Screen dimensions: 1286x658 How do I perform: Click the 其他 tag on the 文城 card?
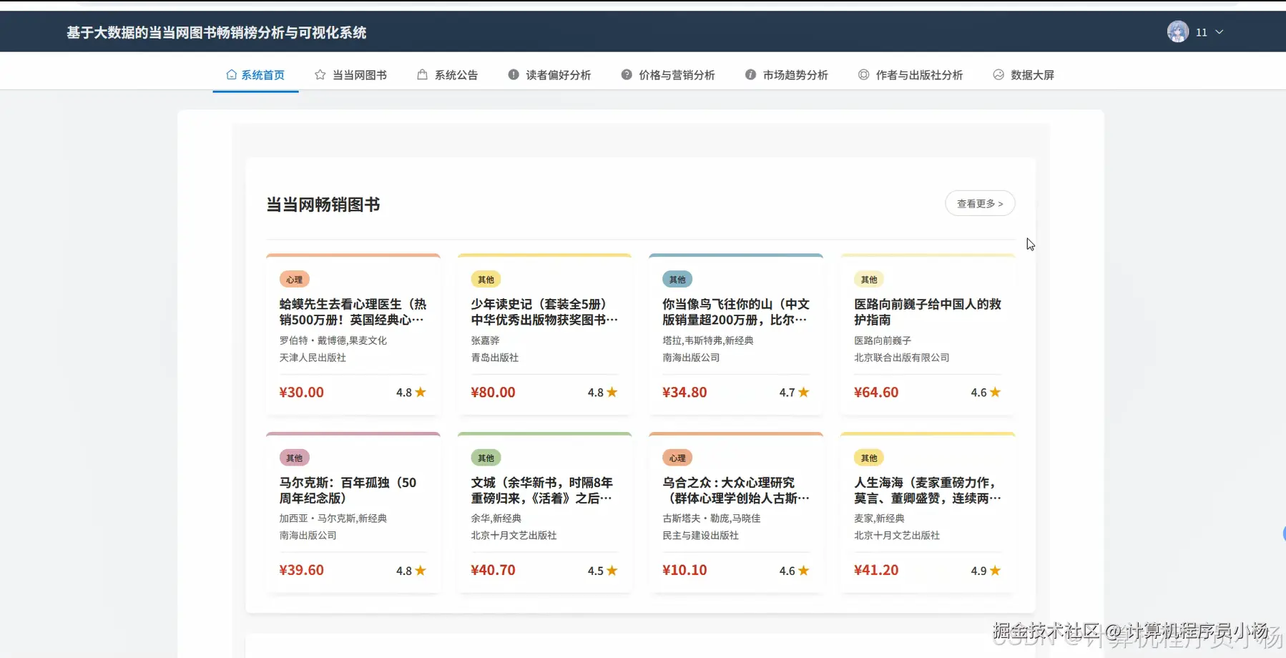click(x=486, y=458)
